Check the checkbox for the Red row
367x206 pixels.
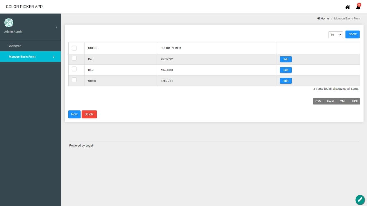(74, 58)
